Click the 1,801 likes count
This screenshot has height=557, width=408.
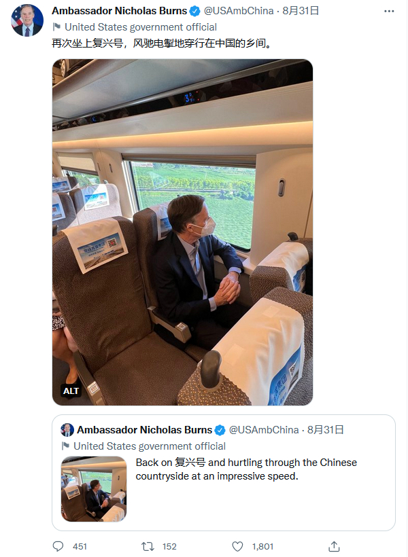[x=264, y=546]
